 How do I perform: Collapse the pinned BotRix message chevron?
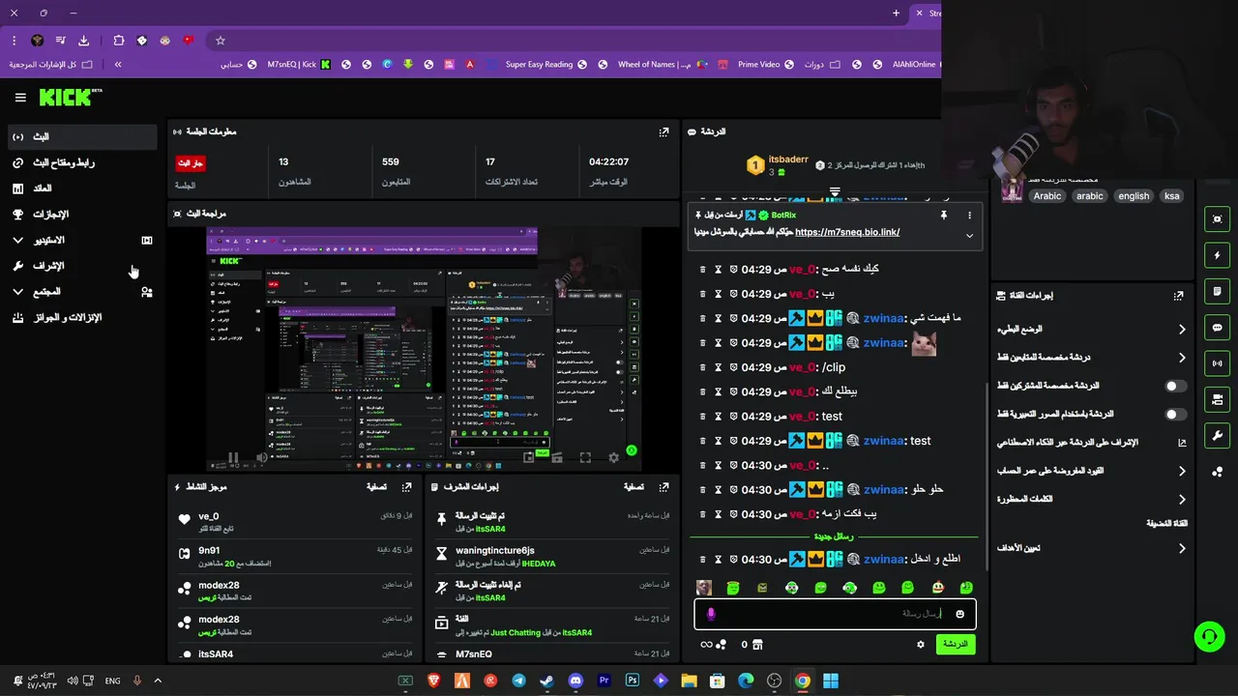969,236
